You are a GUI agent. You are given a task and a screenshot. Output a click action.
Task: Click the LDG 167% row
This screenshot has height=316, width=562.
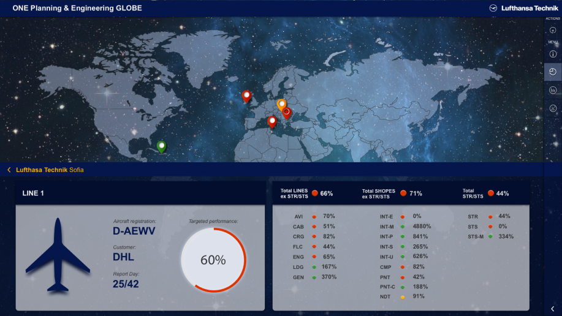tap(314, 267)
